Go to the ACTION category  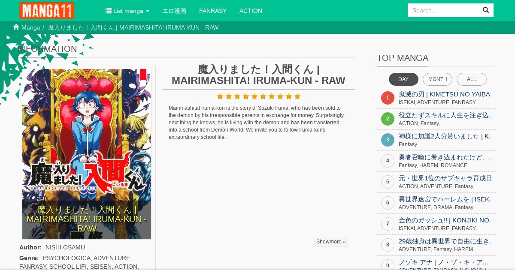(251, 11)
